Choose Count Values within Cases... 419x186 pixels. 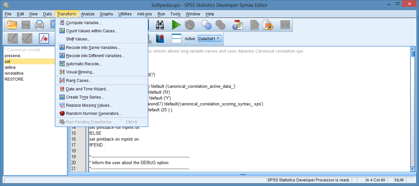click(x=102, y=31)
